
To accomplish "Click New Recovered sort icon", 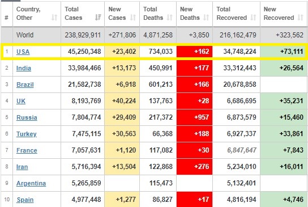I will 300,18.
